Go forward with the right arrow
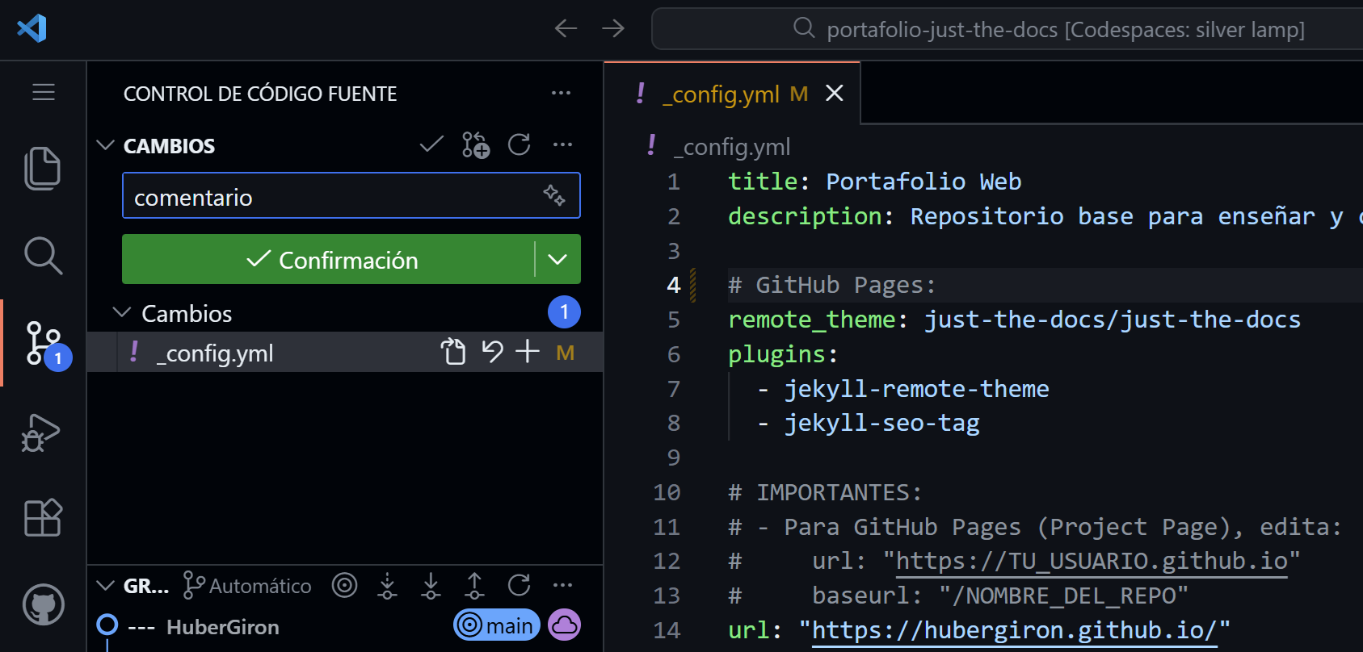Screen dimensions: 1363x652 pyautogui.click(x=614, y=28)
